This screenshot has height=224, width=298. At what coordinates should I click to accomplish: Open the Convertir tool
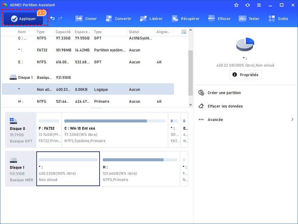(118, 19)
